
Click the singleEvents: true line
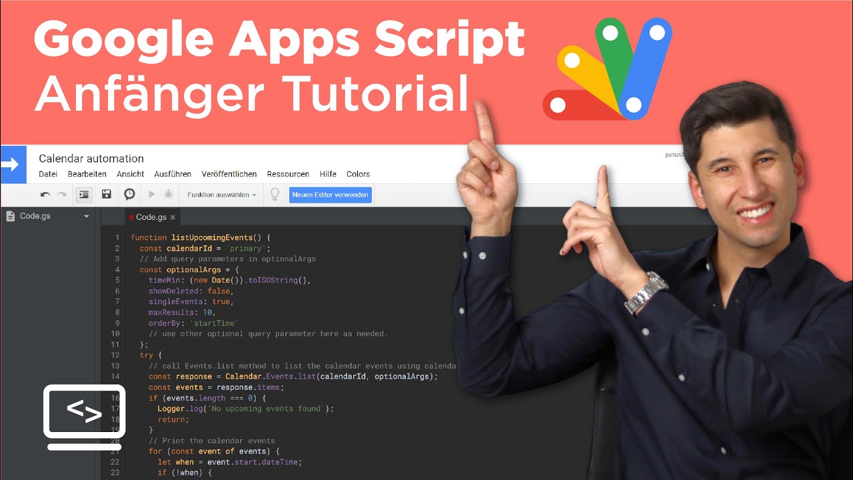point(191,301)
